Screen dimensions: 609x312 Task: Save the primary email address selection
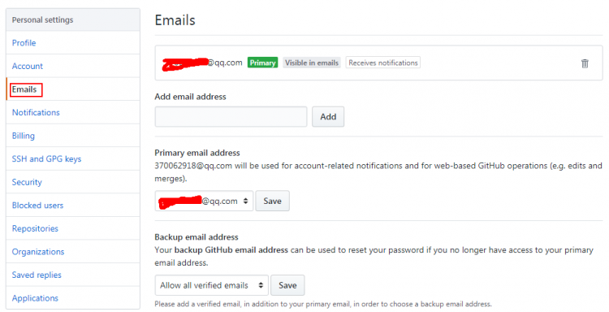click(272, 201)
